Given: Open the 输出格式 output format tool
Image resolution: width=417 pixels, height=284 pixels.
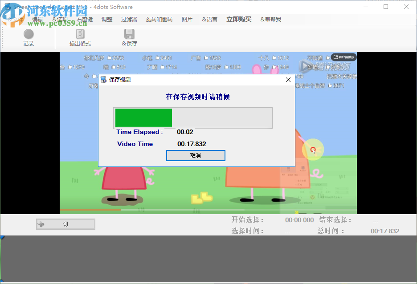Looking at the screenshot, I should [x=80, y=36].
